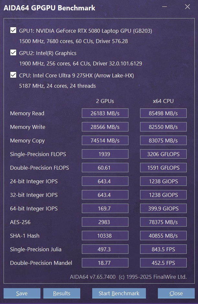Click the Close button at bottom
The width and height of the screenshot is (198, 304).
176,293
